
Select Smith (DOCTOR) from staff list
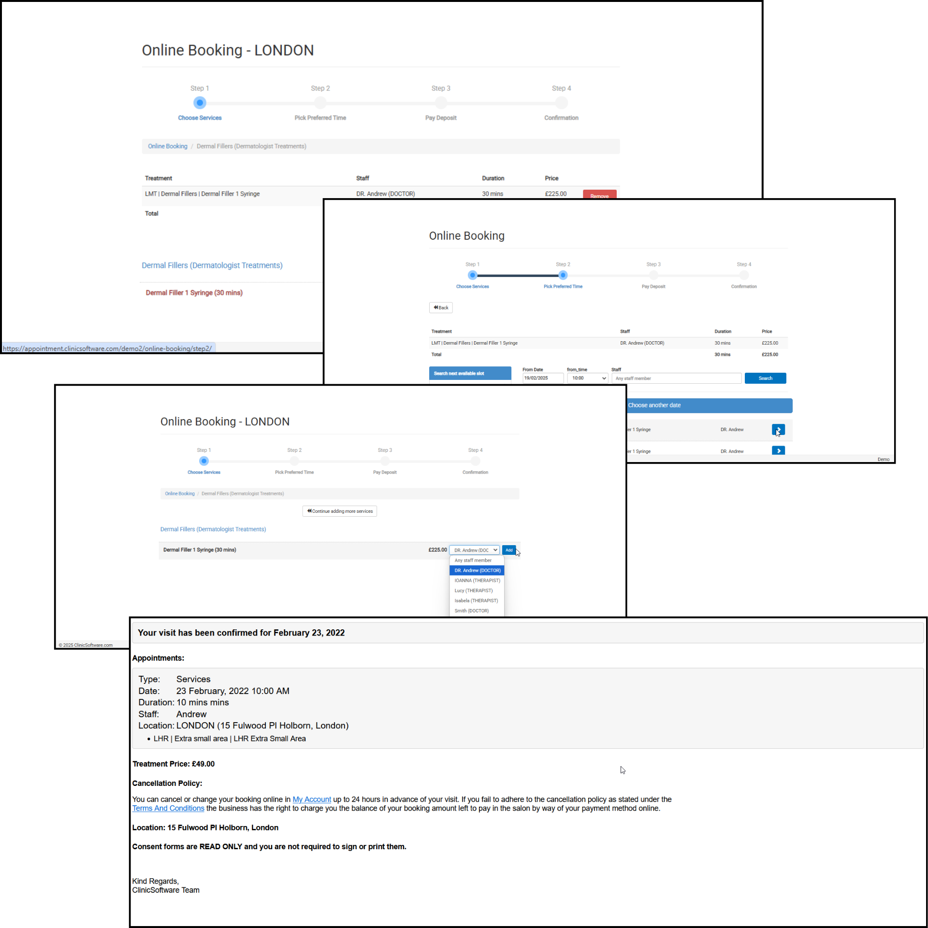[471, 610]
